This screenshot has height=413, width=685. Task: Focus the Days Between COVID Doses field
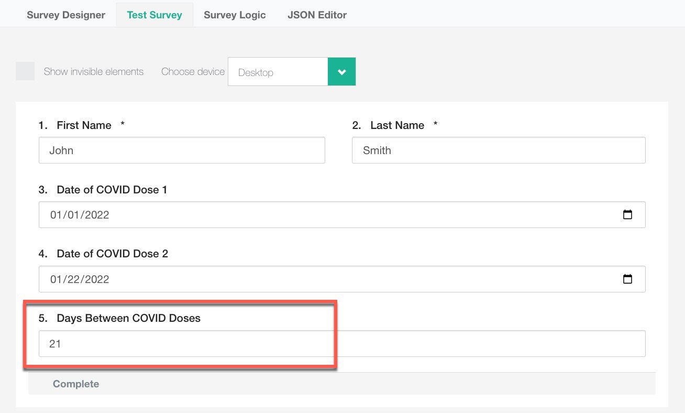pyautogui.click(x=341, y=344)
